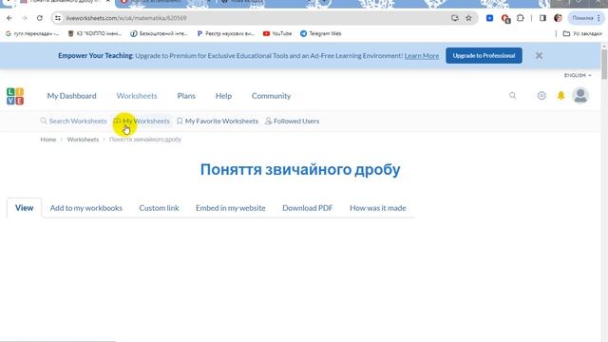Open the Chrome profile avatar
The width and height of the screenshot is (608, 342).
point(558,18)
